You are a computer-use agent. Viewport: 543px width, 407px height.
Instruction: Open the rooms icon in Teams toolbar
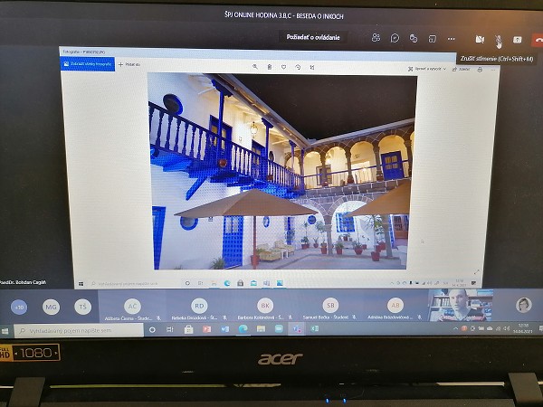(433, 39)
